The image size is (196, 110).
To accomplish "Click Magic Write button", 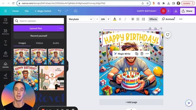I will [123, 54].
